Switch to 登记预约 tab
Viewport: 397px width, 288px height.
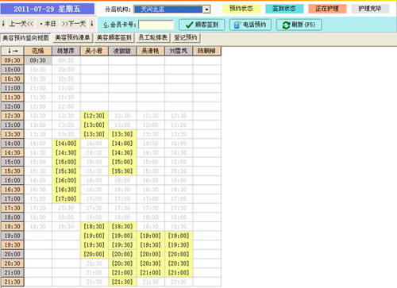186,38
